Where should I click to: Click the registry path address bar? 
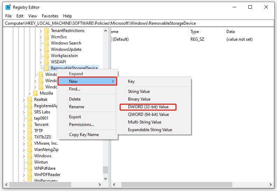tap(138, 23)
